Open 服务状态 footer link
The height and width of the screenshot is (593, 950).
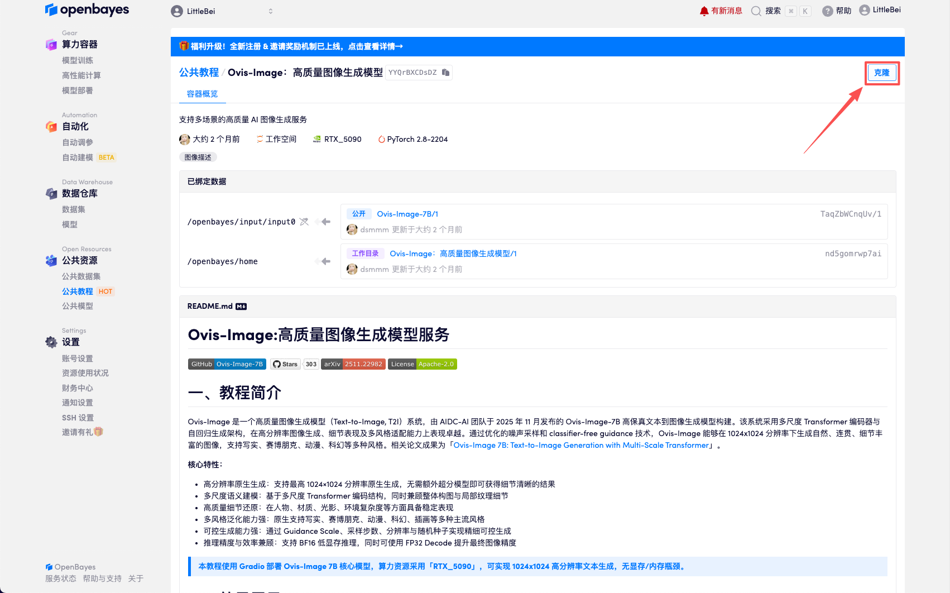coord(61,578)
